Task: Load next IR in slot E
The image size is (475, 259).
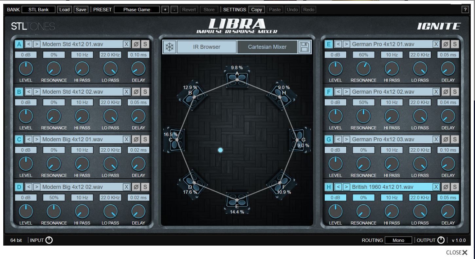Action: click(x=346, y=44)
